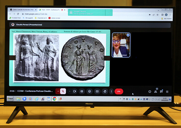Image resolution: width=181 pixels, height=128 pixels.
Task: Expand video settings arrow beside camera
Action: (x=70, y=91)
